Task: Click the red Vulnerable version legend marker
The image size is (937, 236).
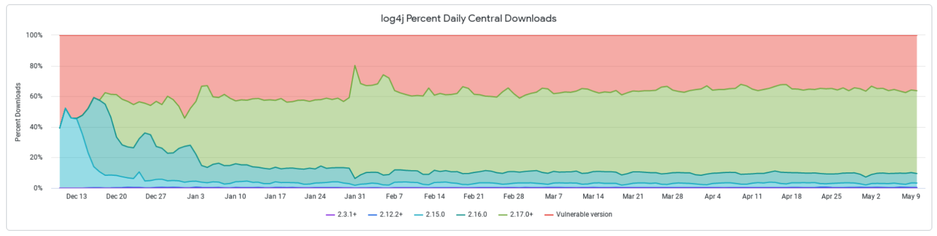Action: coord(549,215)
